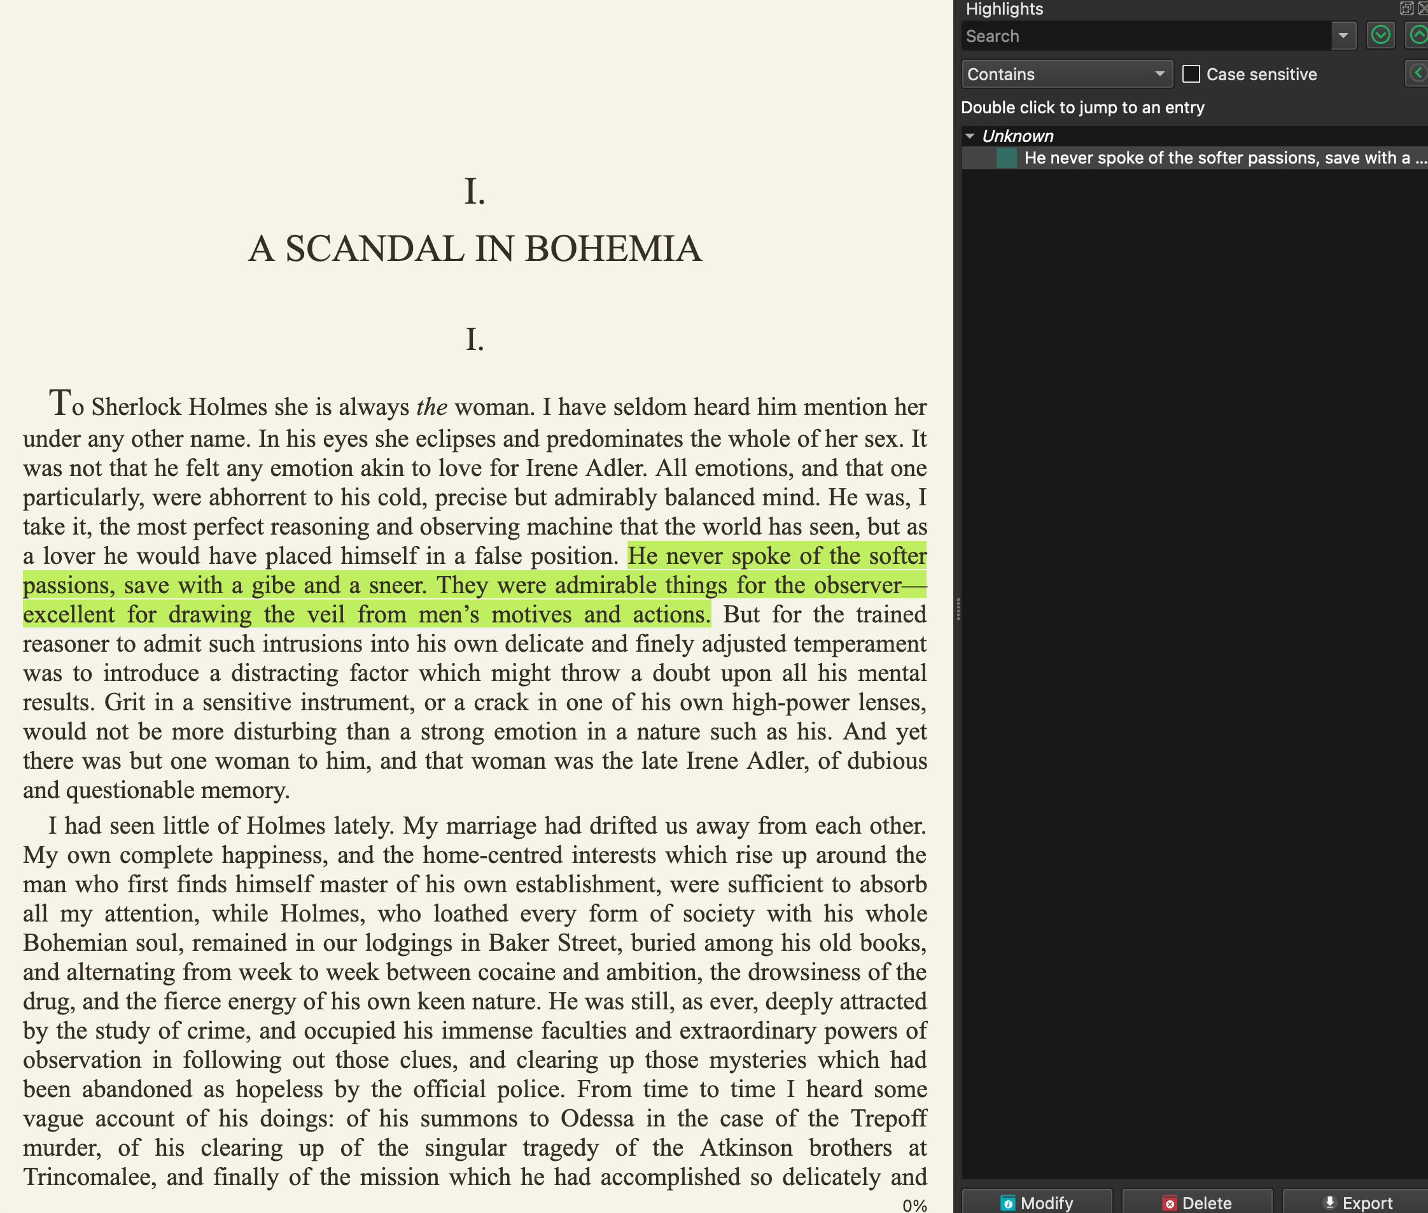Screen dimensions: 1428x1213
Task: Float the Highlights panel into separate window
Action: [x=1406, y=8]
